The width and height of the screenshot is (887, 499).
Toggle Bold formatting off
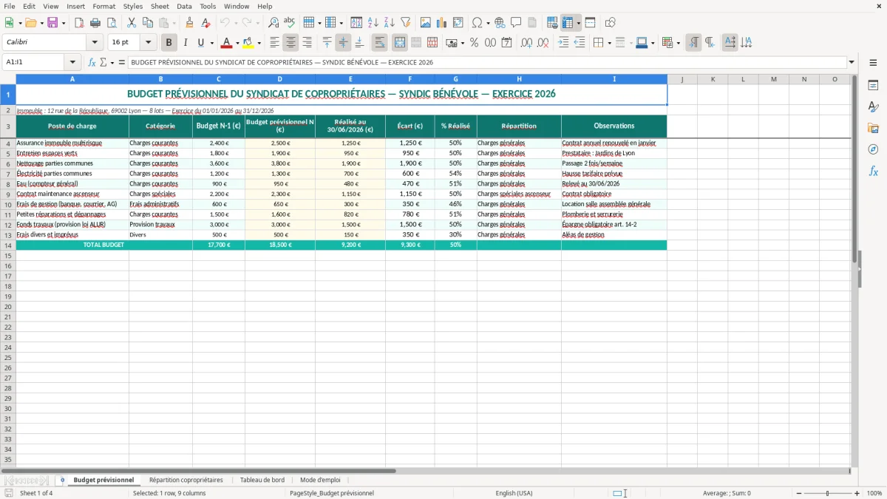169,43
